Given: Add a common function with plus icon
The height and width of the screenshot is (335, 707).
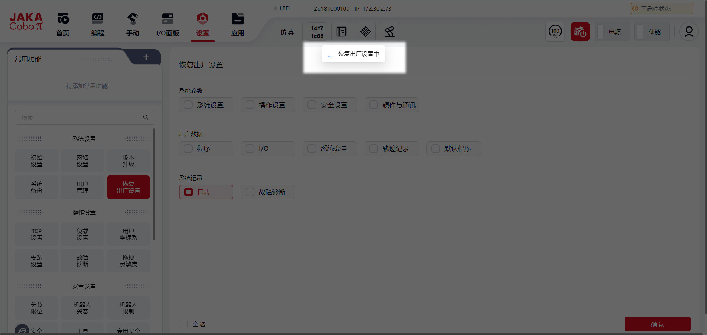Looking at the screenshot, I should tap(146, 57).
